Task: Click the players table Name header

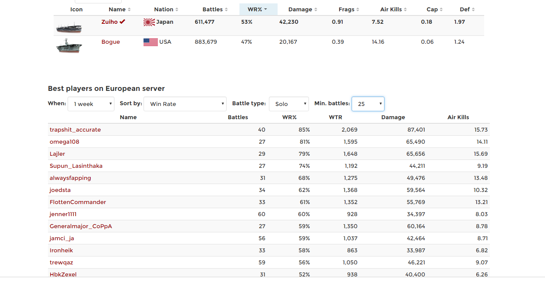Action: click(128, 117)
